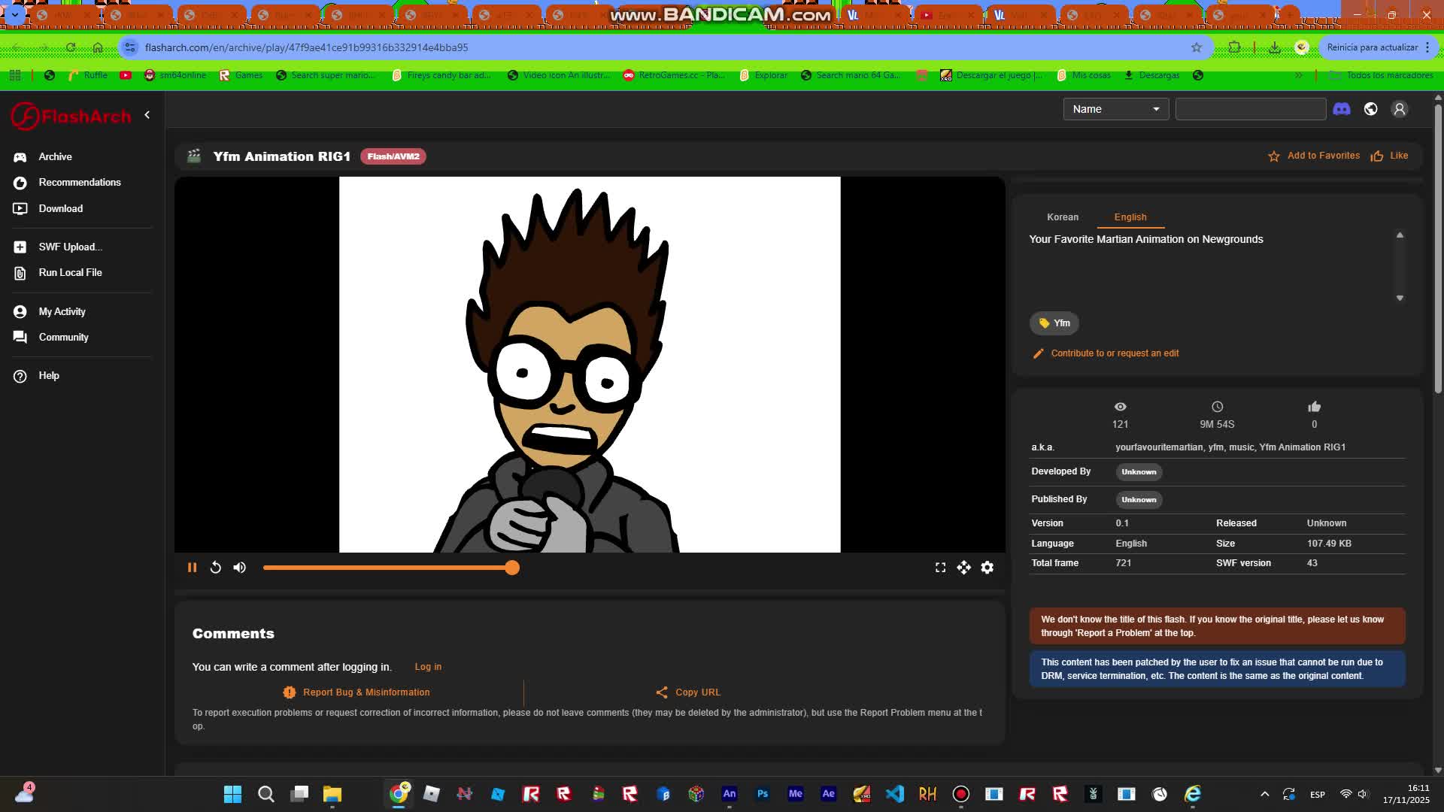Open the Name sorting dropdown
The width and height of the screenshot is (1444, 812).
1115,108
